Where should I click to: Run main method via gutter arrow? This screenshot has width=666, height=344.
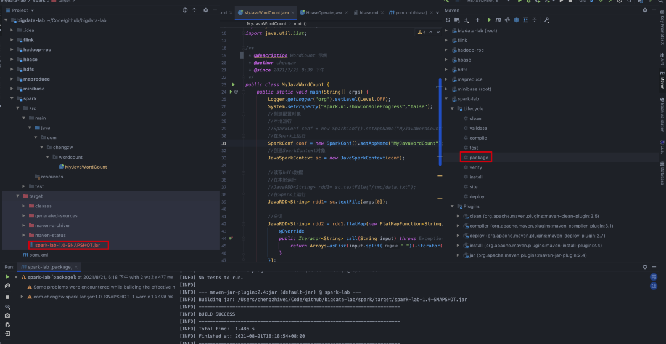tap(231, 92)
